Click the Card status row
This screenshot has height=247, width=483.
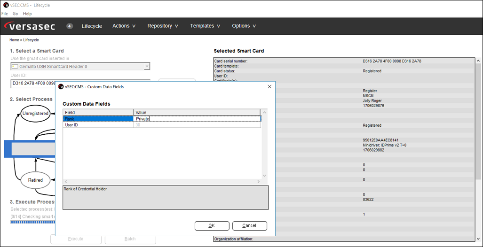pyautogui.click(x=343, y=71)
